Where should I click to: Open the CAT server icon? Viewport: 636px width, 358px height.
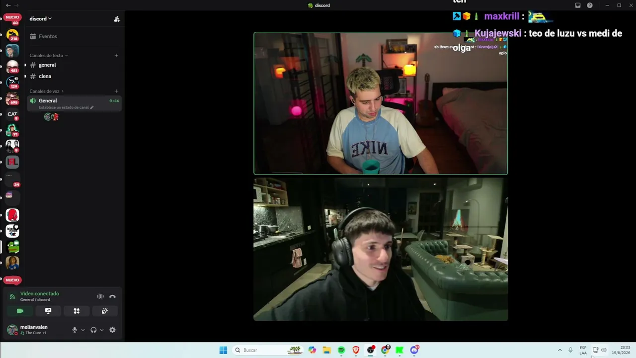(12, 114)
